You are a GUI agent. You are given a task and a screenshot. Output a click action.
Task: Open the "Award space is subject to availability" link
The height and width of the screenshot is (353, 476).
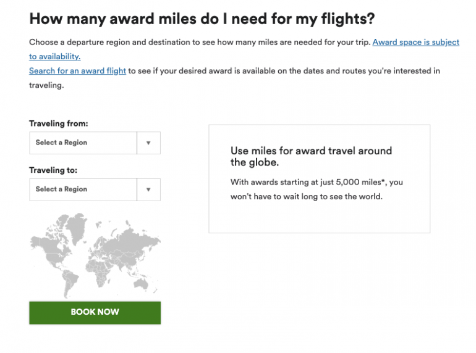pos(415,43)
